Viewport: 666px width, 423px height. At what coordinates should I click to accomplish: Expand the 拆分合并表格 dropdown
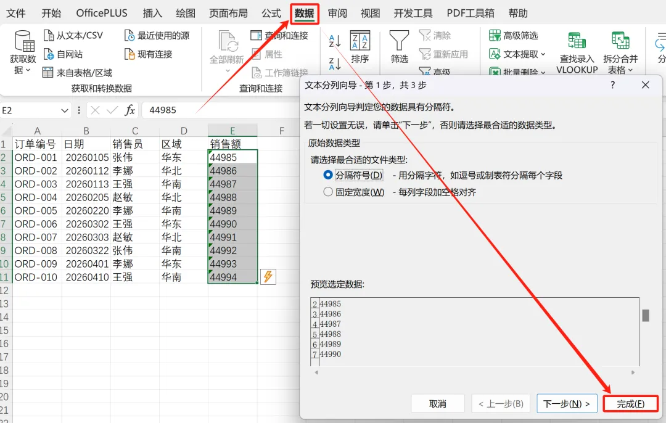click(630, 70)
